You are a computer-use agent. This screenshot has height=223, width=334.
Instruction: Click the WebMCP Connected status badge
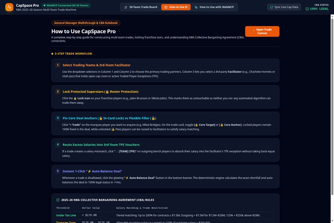tap(66, 5)
